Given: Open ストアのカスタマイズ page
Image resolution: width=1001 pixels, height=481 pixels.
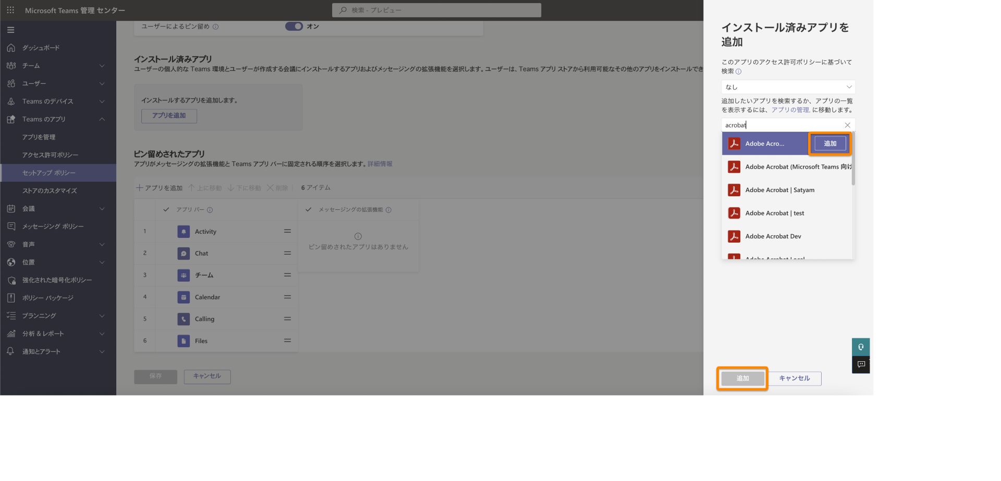Looking at the screenshot, I should click(x=50, y=191).
